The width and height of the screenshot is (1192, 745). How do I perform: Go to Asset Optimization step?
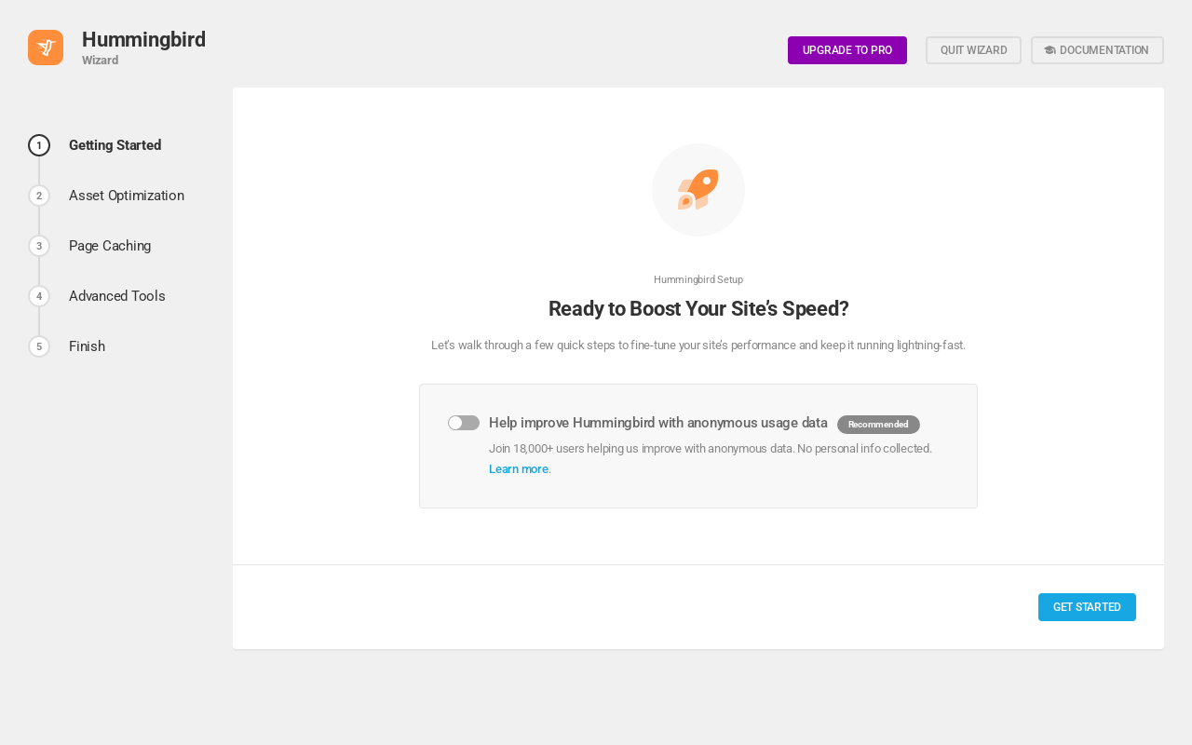[x=127, y=196]
